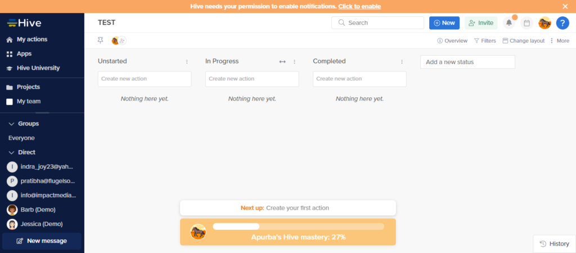
Task: Click the "Click to enable" notifications link
Action: coord(359,6)
